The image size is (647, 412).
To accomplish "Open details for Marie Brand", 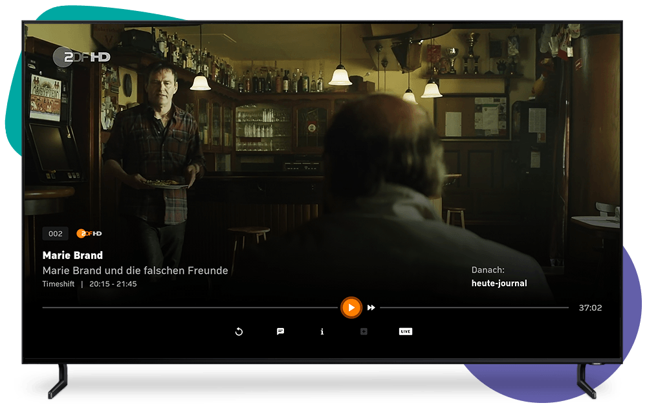I will (x=72, y=255).
